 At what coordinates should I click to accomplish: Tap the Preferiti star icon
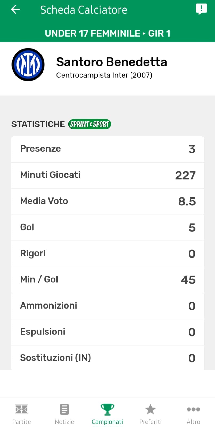click(150, 409)
